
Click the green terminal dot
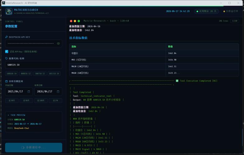pyautogui.click(x=79, y=21)
